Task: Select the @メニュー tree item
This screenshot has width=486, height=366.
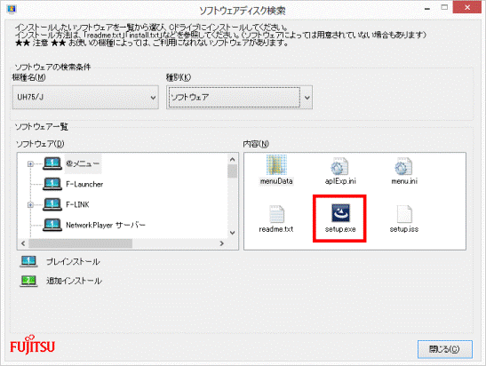Action: point(83,163)
